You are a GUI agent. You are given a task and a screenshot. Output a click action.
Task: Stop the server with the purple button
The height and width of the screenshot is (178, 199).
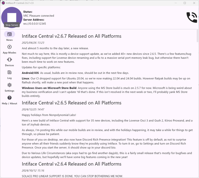point(12,17)
